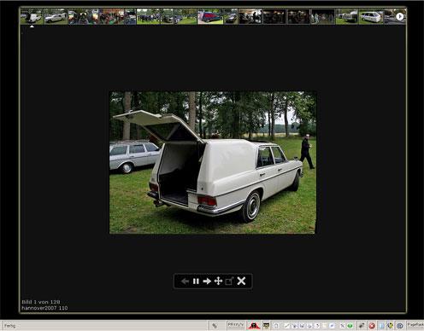Expand thumbnail strip with the right arrow
Screen dimensions: 424x331
tap(400, 17)
